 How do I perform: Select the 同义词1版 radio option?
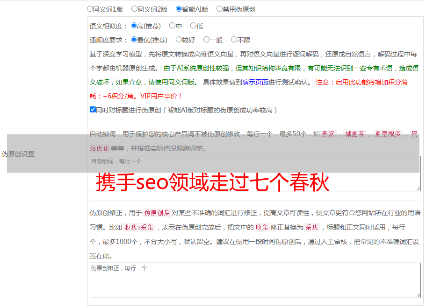[x=90, y=9]
